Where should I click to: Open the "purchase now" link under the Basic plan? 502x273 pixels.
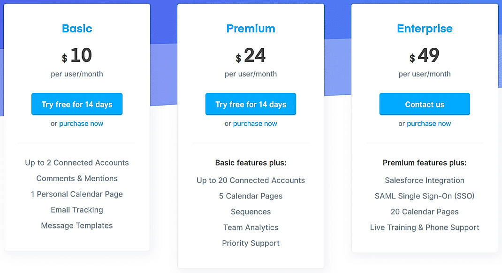tap(81, 123)
